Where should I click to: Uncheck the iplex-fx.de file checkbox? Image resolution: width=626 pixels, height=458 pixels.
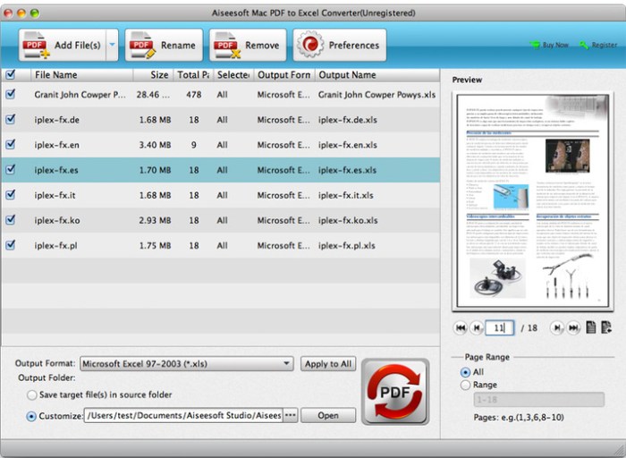point(11,119)
